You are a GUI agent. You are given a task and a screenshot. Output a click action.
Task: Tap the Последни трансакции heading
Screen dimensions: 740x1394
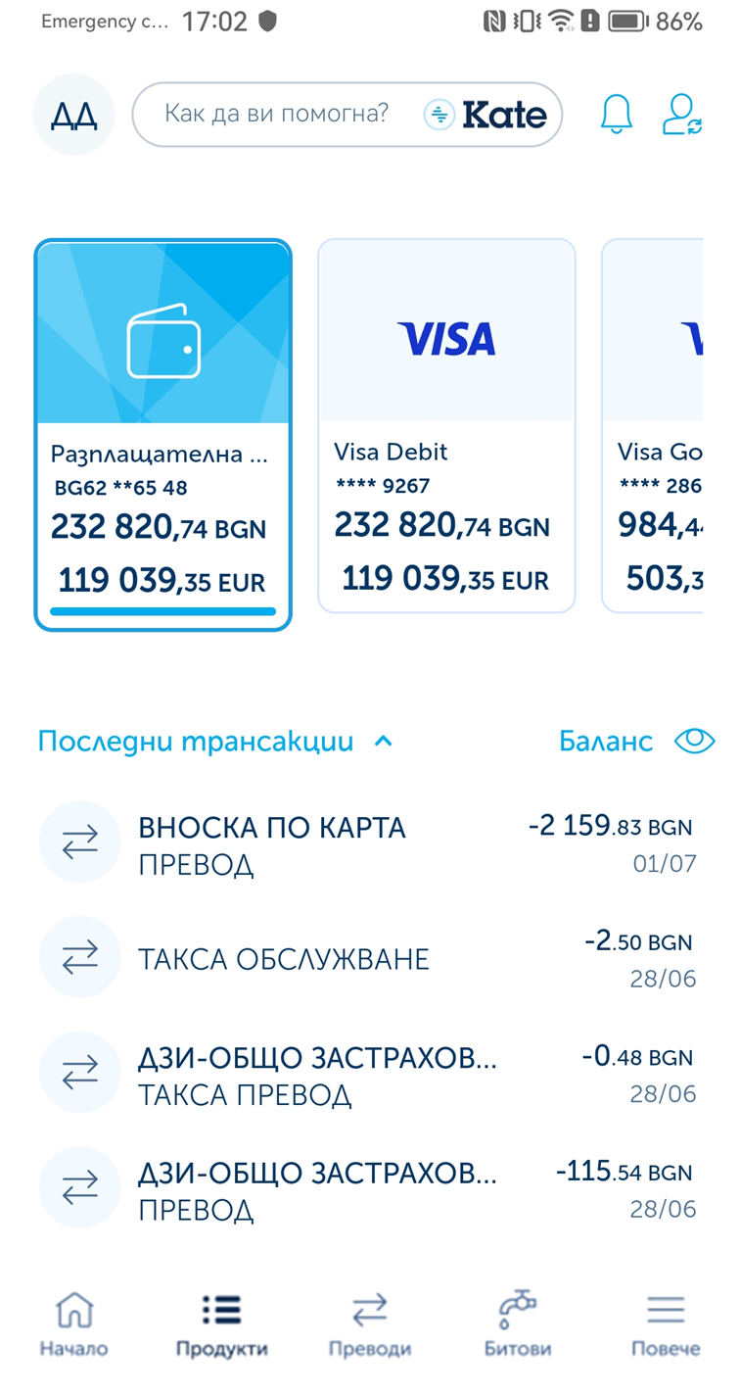click(196, 742)
